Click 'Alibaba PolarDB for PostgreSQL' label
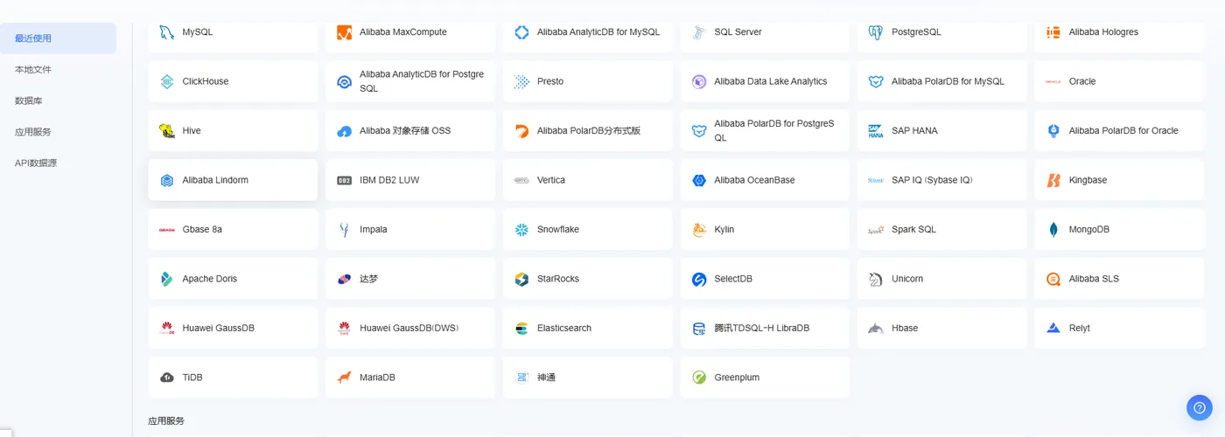This screenshot has width=1225, height=437. [774, 131]
